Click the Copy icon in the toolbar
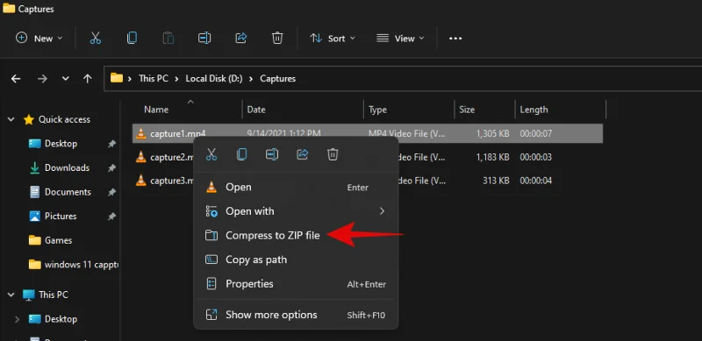 click(132, 38)
